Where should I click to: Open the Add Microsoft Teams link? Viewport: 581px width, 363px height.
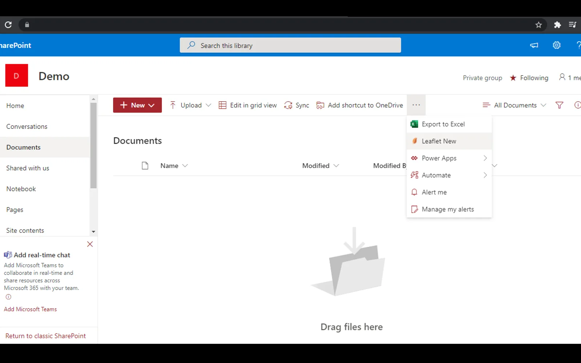[x=31, y=309]
